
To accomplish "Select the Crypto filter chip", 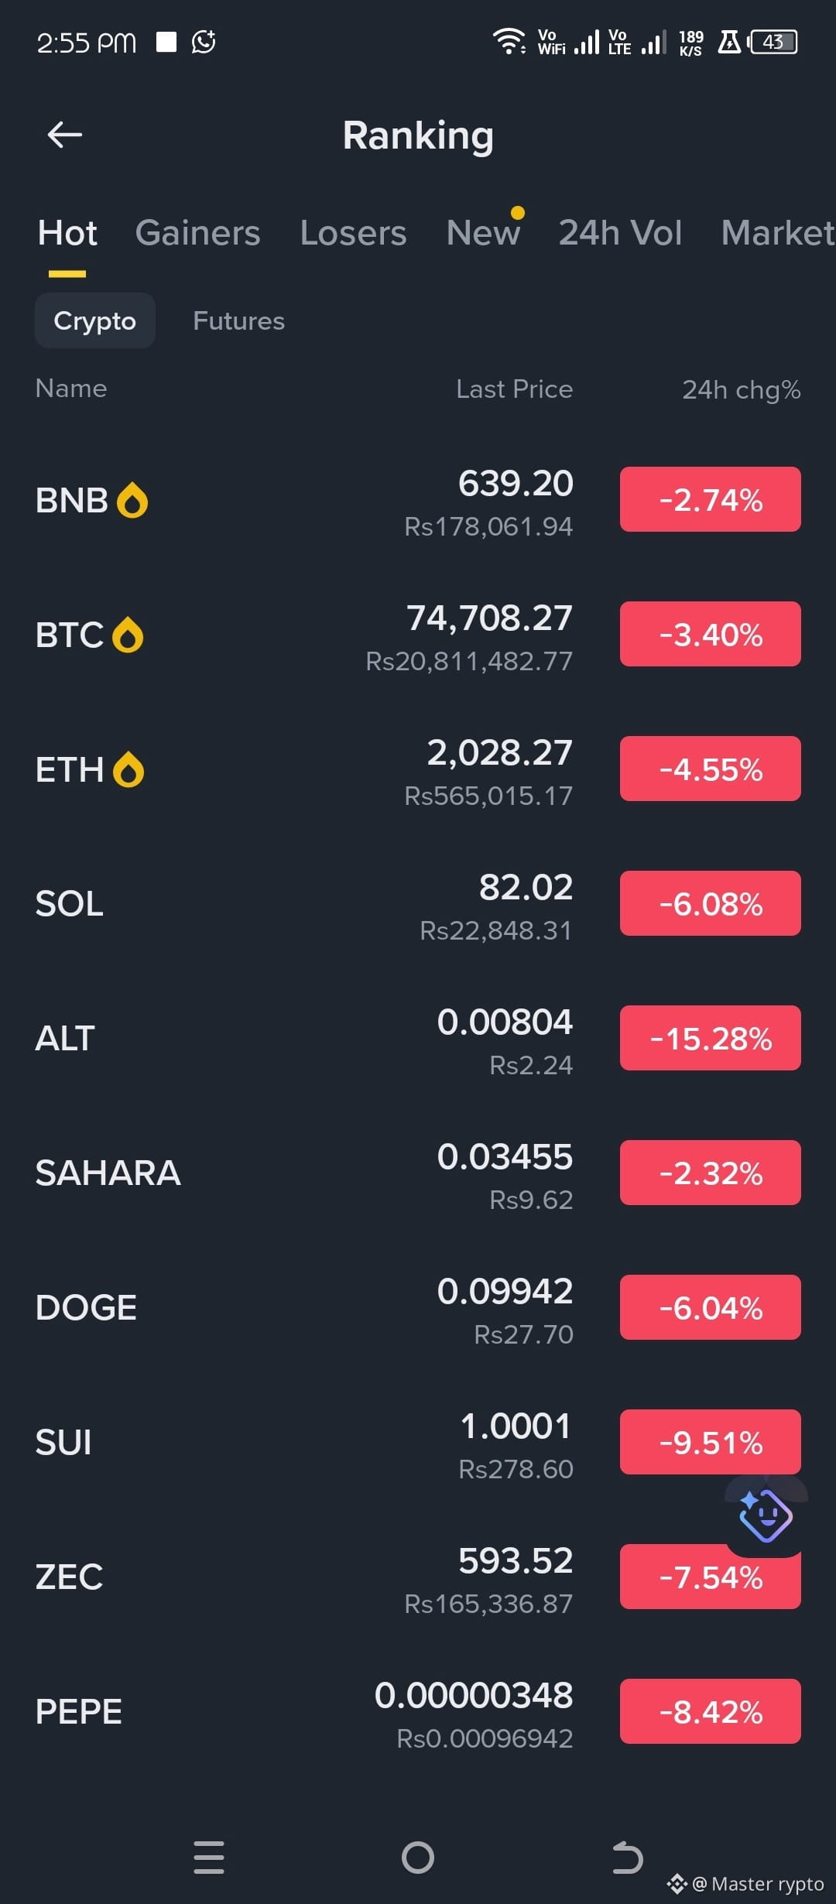I will (95, 320).
